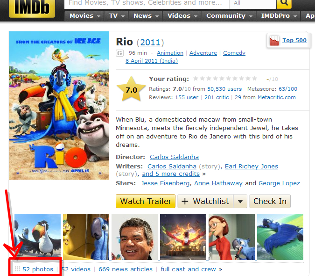
Task: Click the Rio movie poster
Action: [59, 105]
